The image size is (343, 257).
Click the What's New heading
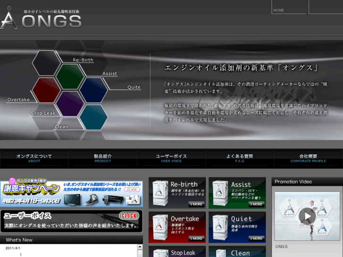pos(19,240)
